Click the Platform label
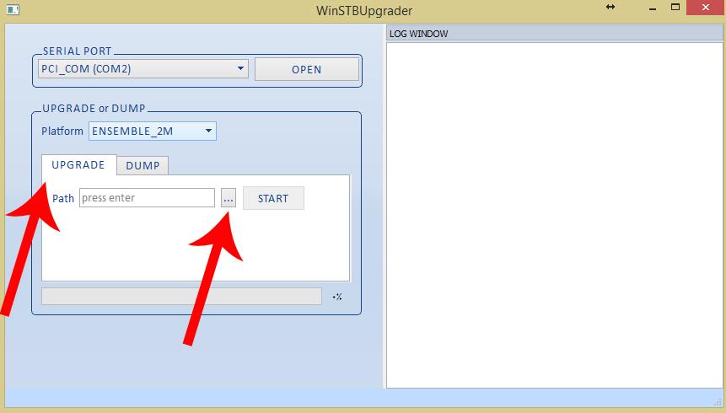 (62, 131)
